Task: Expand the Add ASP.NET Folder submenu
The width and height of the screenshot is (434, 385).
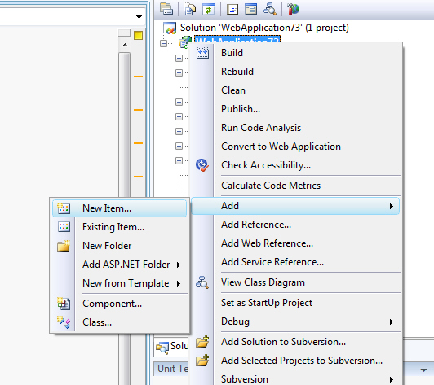Action: [x=179, y=265]
